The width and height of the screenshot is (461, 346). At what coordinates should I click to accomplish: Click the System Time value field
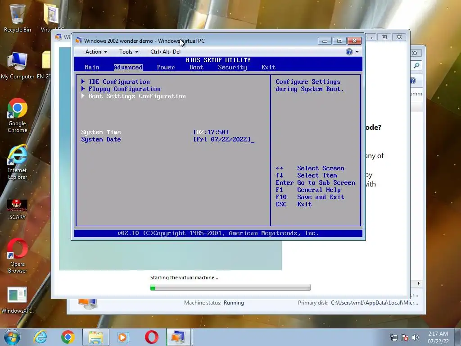[211, 132]
